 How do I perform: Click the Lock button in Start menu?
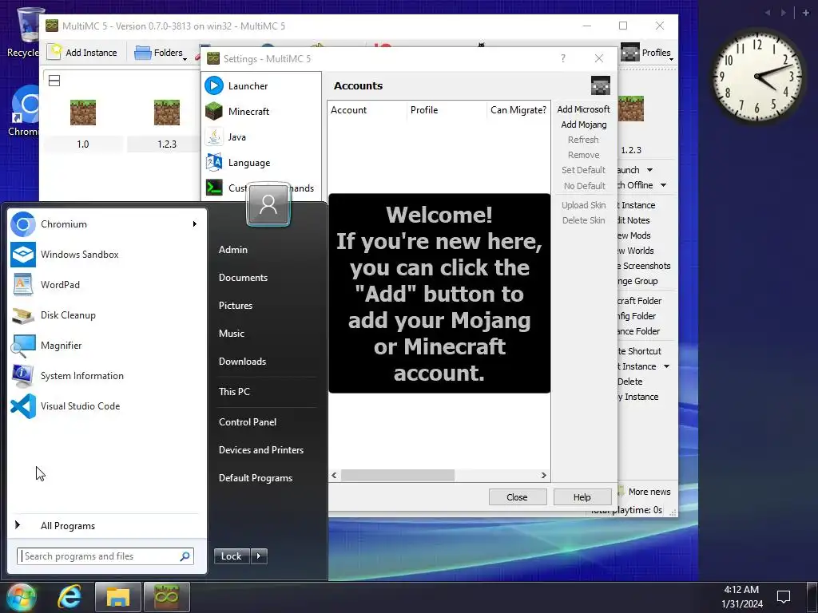click(231, 556)
